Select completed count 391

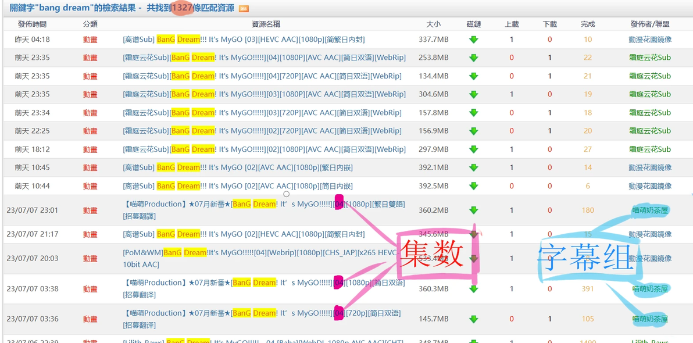click(588, 288)
